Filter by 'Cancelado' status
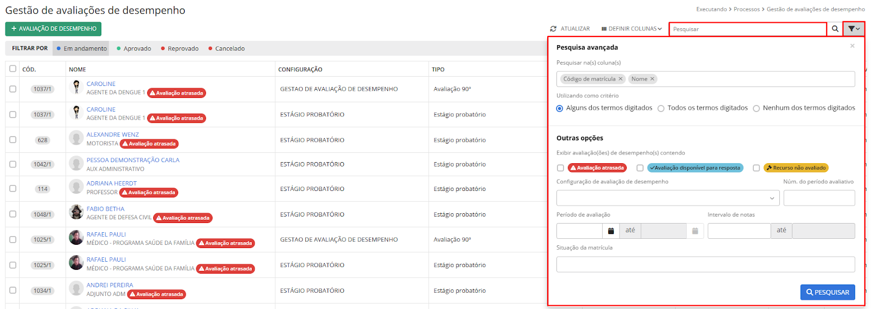This screenshot has width=872, height=309. point(226,48)
